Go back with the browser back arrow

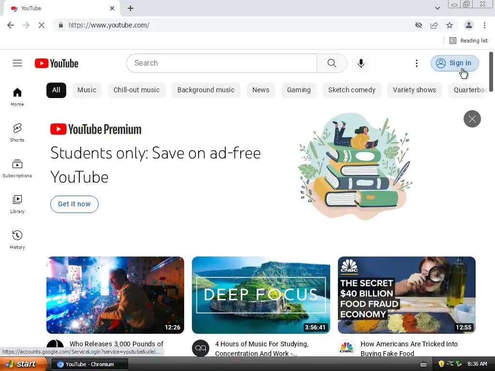pyautogui.click(x=11, y=25)
